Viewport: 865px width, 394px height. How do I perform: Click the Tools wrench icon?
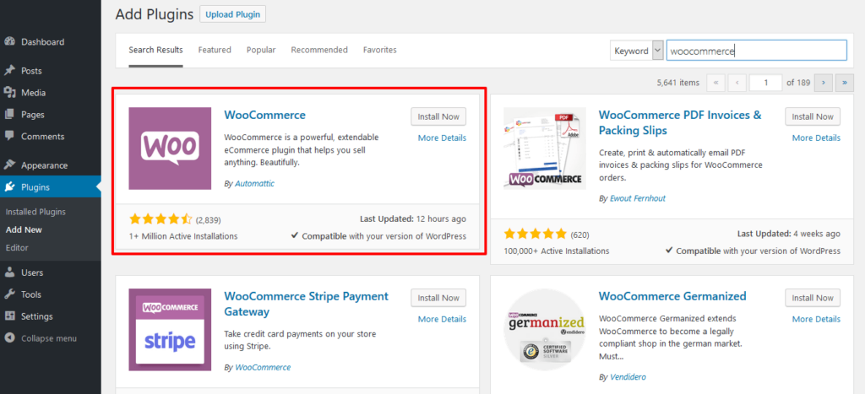(x=9, y=294)
